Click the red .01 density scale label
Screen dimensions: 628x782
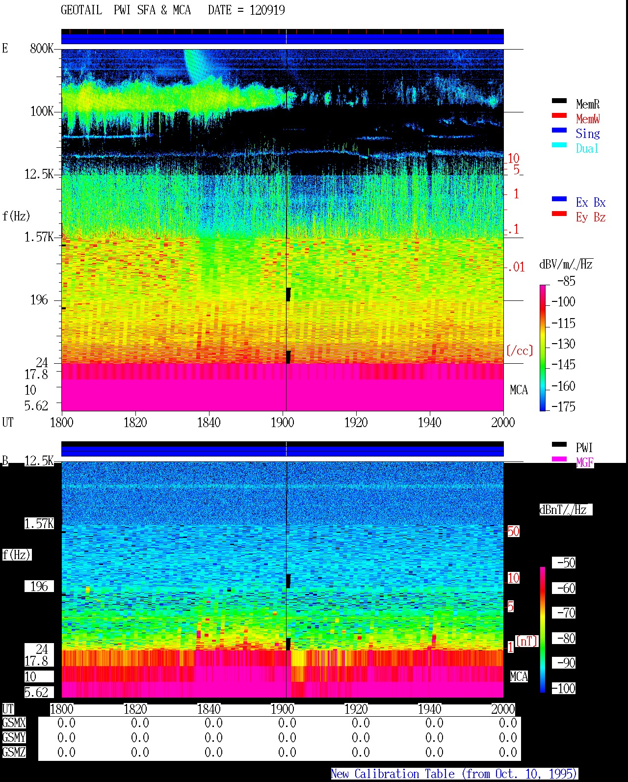point(516,268)
